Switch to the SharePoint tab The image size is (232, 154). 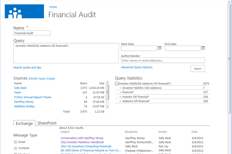point(47,123)
